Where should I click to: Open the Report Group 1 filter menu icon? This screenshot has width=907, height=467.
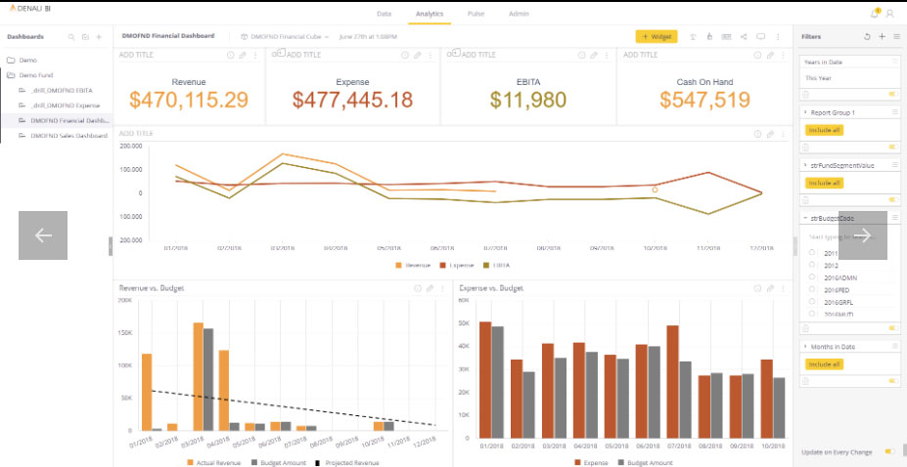click(895, 112)
